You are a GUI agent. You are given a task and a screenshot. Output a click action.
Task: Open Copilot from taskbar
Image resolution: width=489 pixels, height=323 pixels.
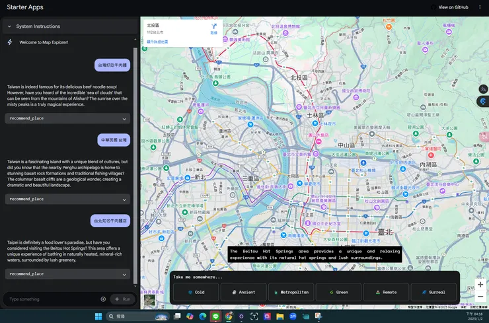point(190,316)
